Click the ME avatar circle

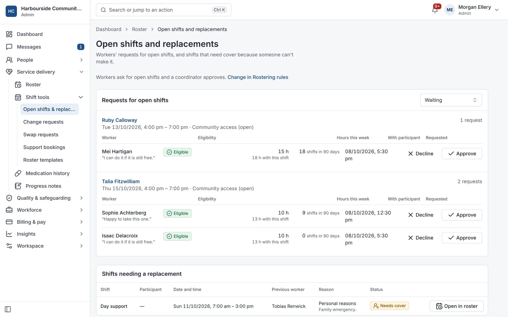point(450,10)
